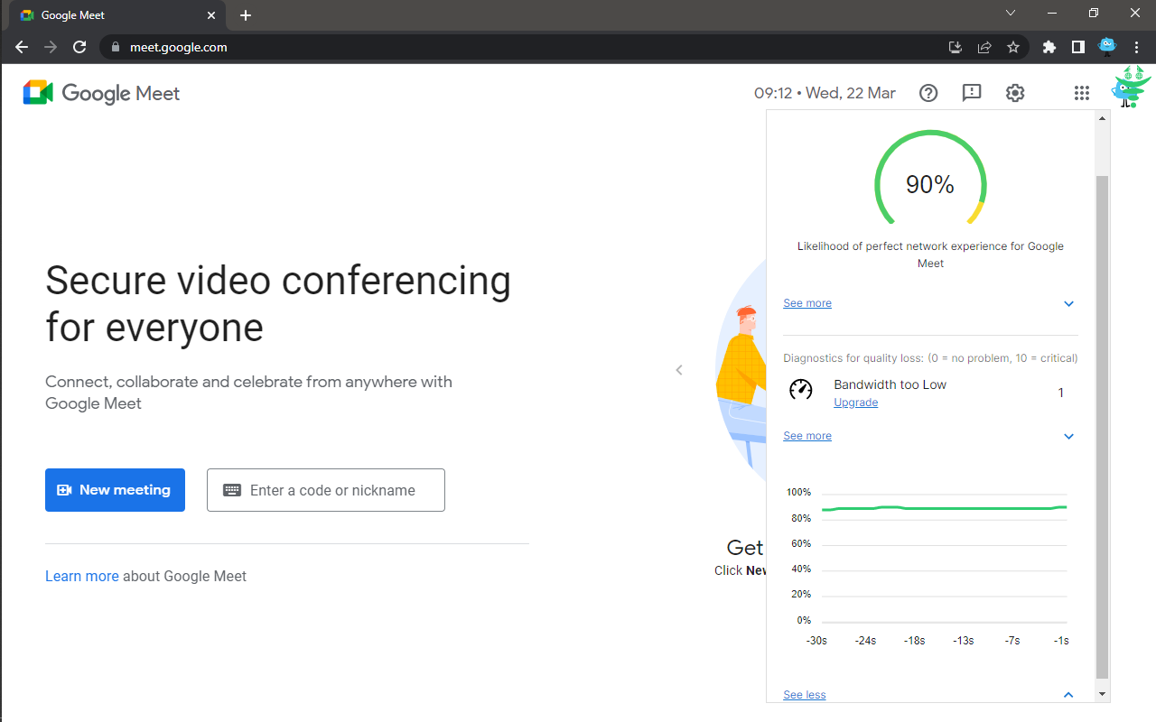Click the install app icon in address bar
This screenshot has height=722, width=1156.
pos(956,47)
